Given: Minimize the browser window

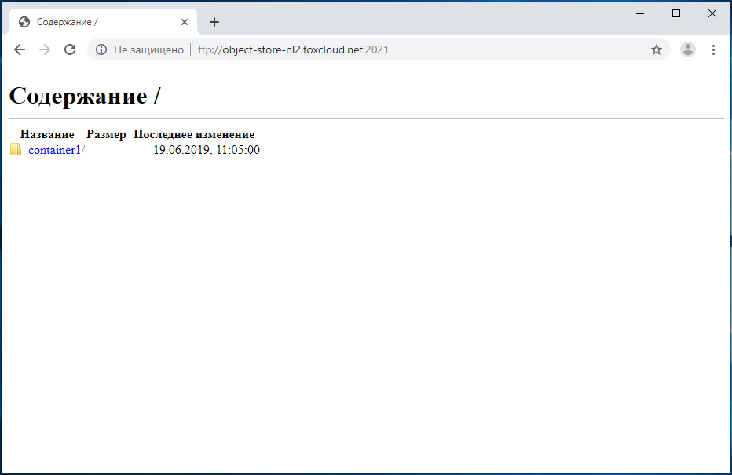Looking at the screenshot, I should tap(640, 13).
